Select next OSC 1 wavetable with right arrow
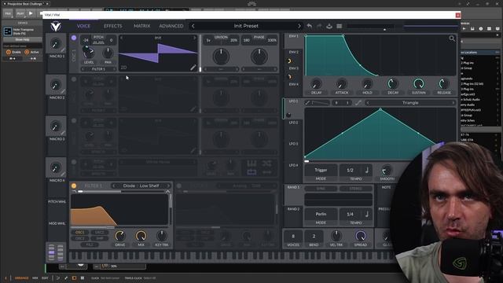Image resolution: width=503 pixels, height=283 pixels. (x=194, y=38)
